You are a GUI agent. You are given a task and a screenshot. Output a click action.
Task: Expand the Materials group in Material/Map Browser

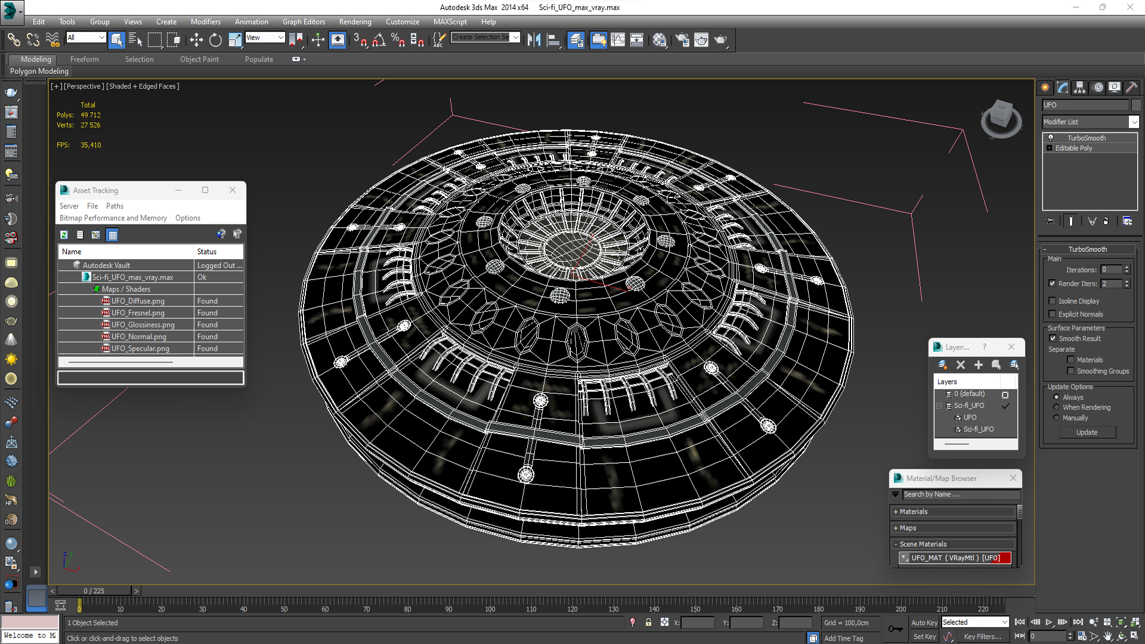pos(953,512)
